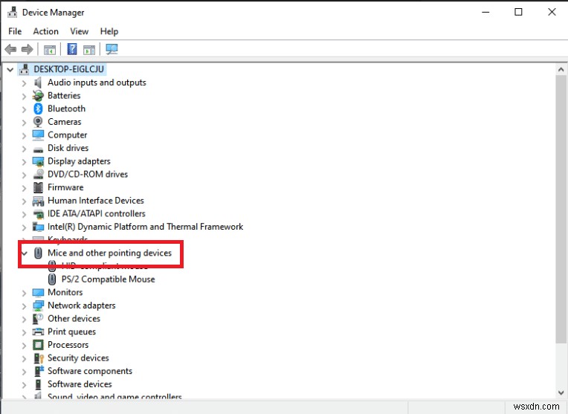Expand the Display adapters chevron

(x=24, y=162)
